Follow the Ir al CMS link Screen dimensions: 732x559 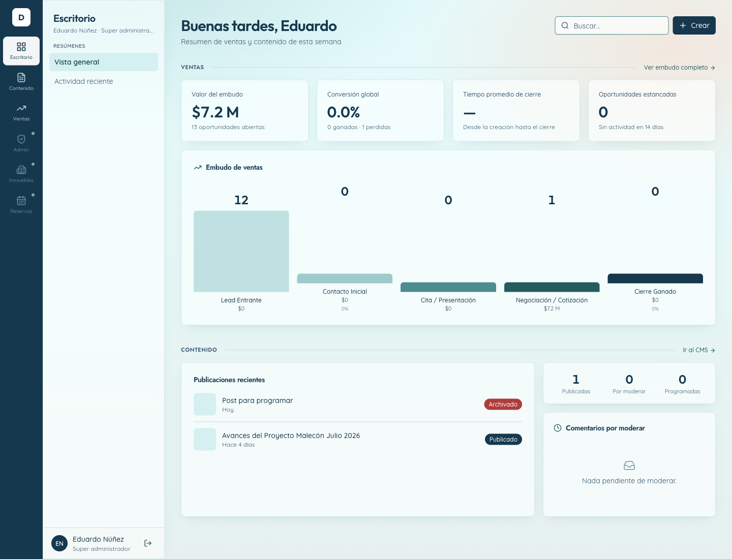(699, 350)
